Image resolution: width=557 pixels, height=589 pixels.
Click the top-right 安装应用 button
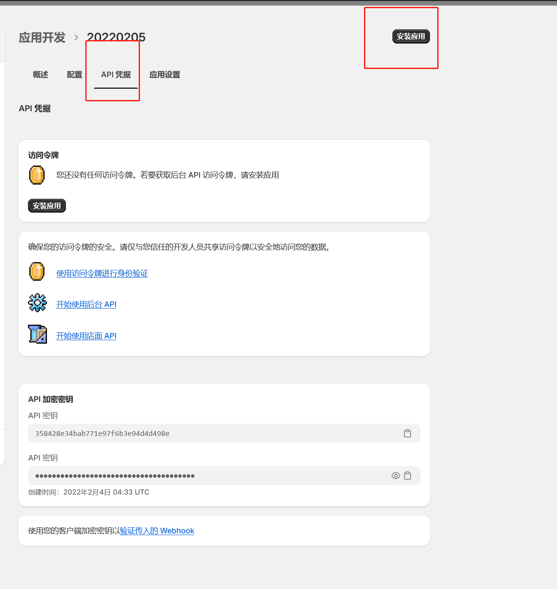click(x=411, y=37)
